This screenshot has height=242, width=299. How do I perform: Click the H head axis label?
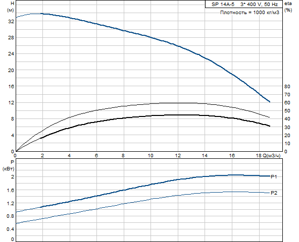click(x=13, y=4)
